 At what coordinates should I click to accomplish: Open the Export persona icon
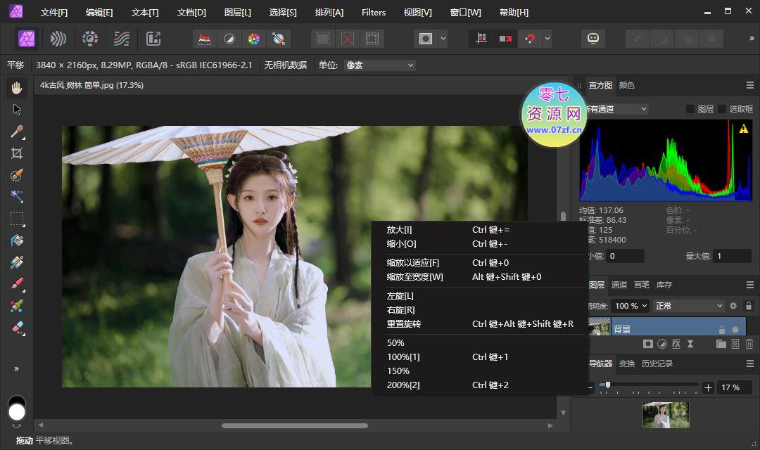[x=153, y=39]
